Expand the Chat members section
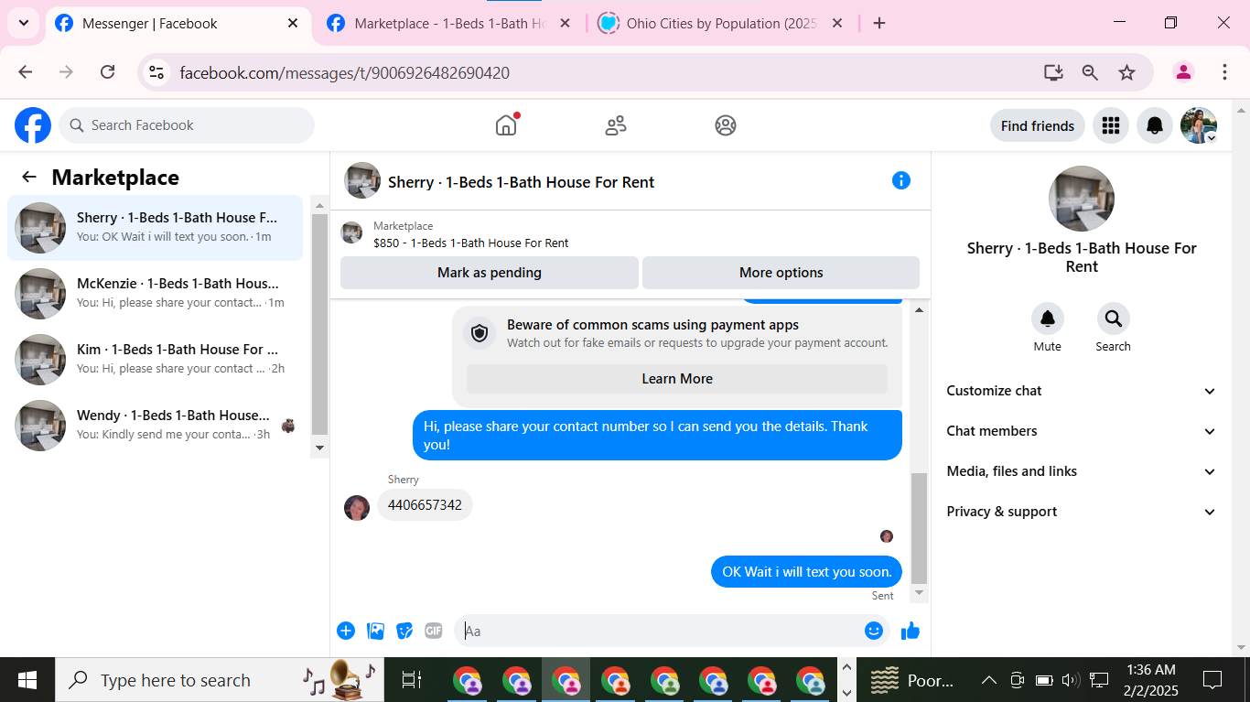 1082,431
